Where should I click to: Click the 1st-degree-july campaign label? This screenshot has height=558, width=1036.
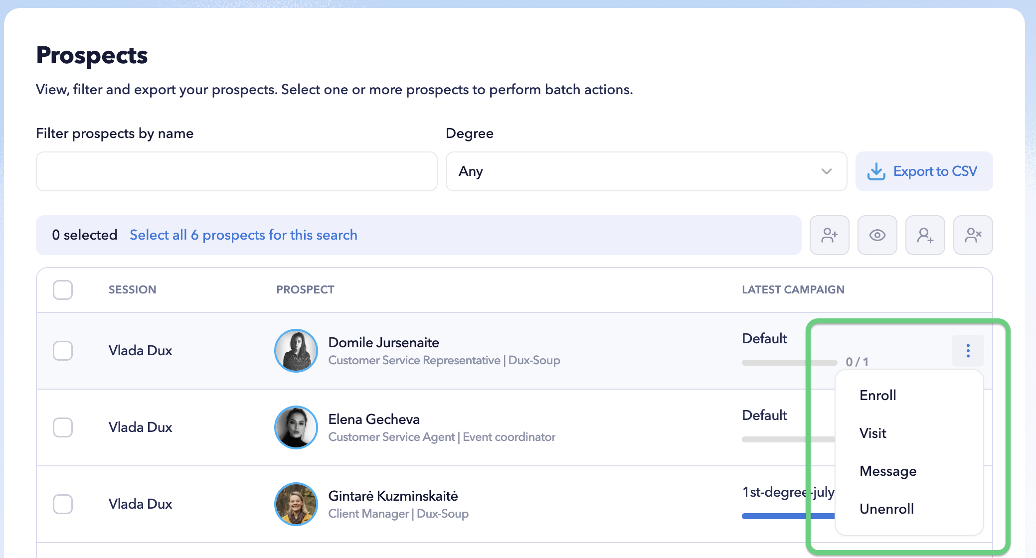tap(788, 492)
